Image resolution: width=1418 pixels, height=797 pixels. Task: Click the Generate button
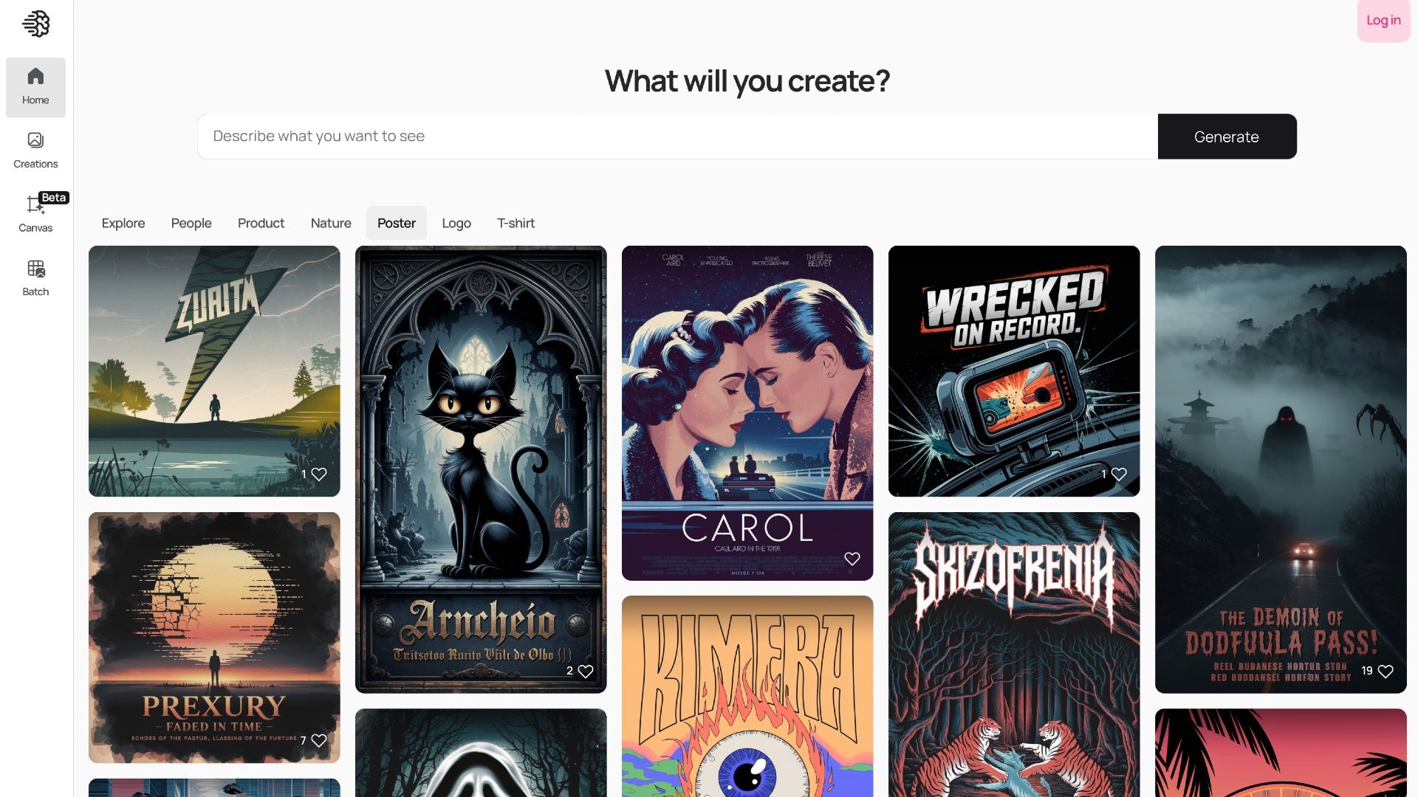point(1226,137)
